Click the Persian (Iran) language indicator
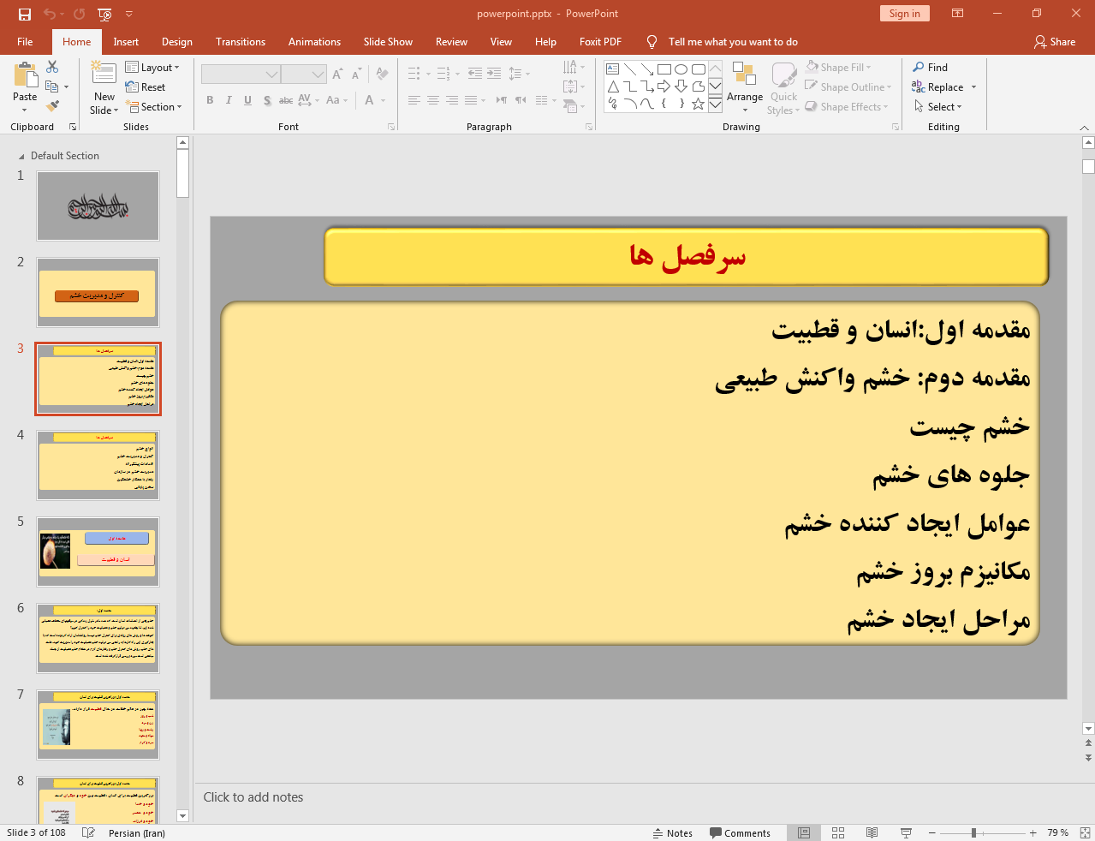This screenshot has height=841, width=1095. coord(137,832)
